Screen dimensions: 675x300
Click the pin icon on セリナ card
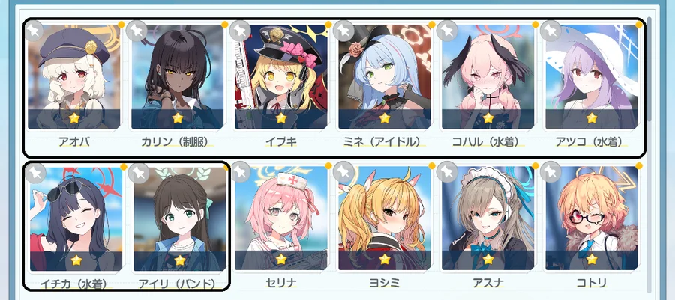pyautogui.click(x=241, y=171)
